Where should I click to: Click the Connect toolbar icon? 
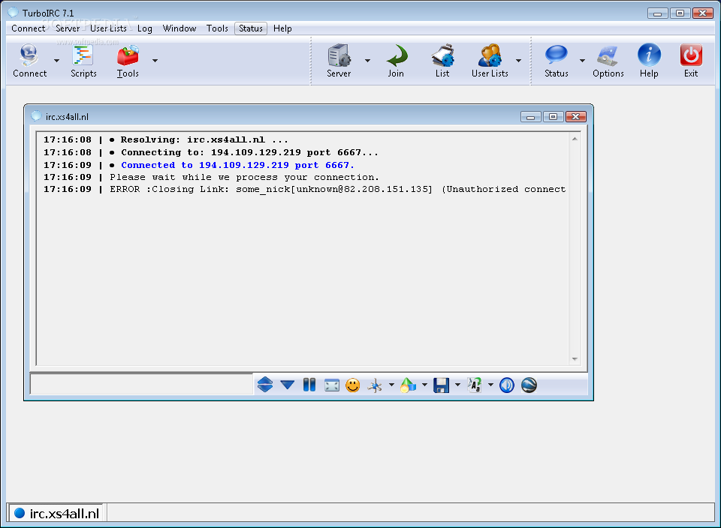[x=29, y=55]
